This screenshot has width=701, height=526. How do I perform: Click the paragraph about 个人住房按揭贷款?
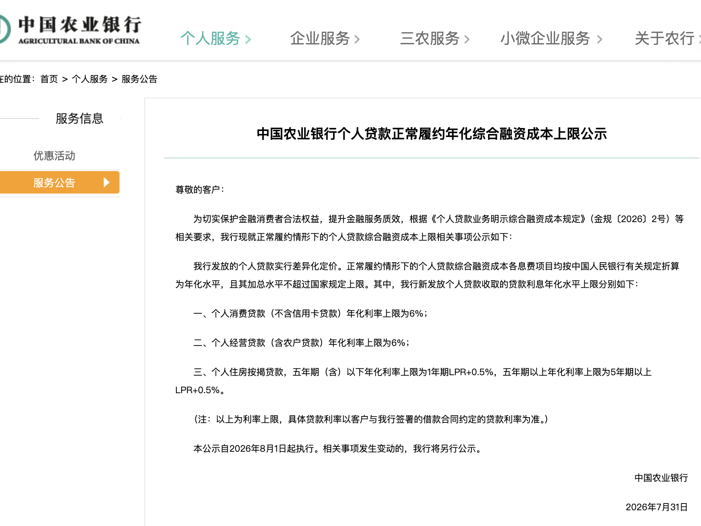[413, 381]
